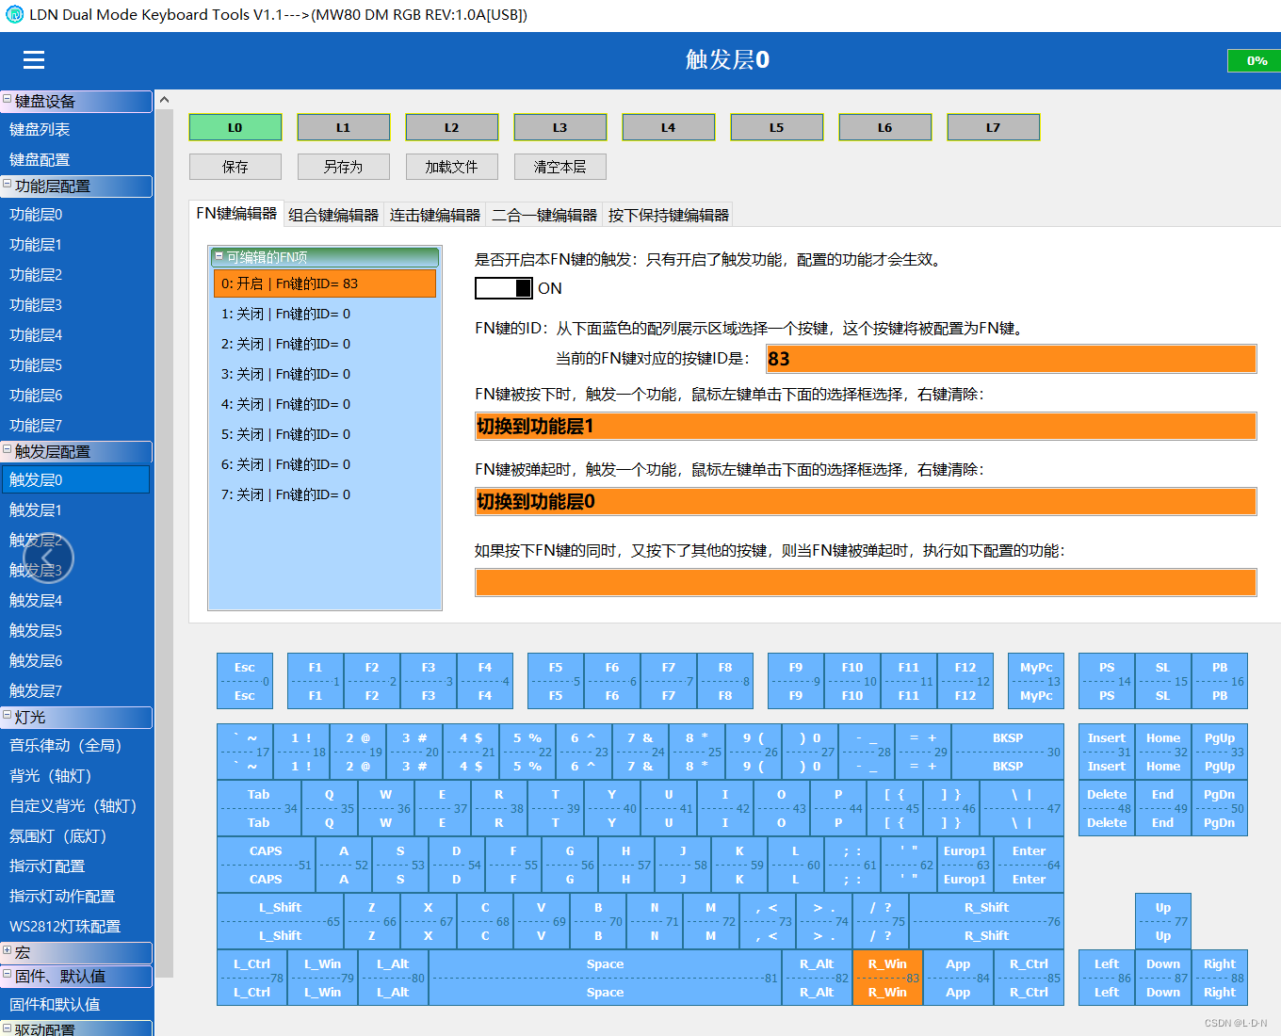Select the CAPS key on layout
The width and height of the screenshot is (1281, 1036).
pyautogui.click(x=266, y=865)
